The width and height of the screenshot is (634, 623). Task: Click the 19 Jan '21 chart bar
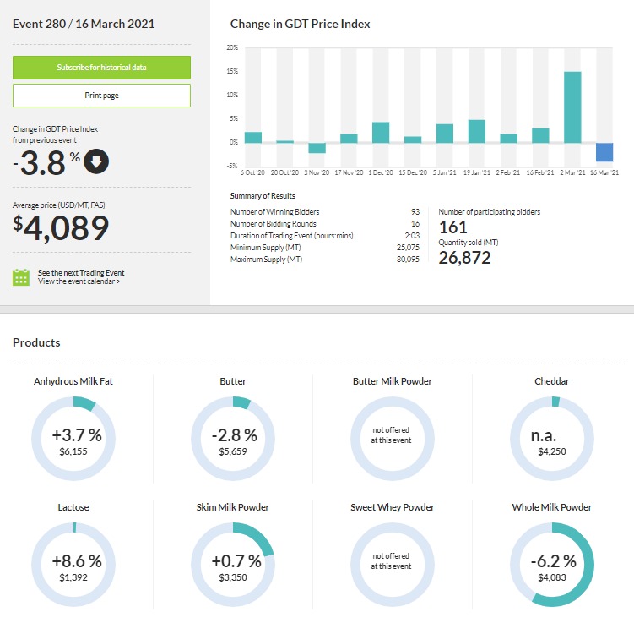coord(477,131)
